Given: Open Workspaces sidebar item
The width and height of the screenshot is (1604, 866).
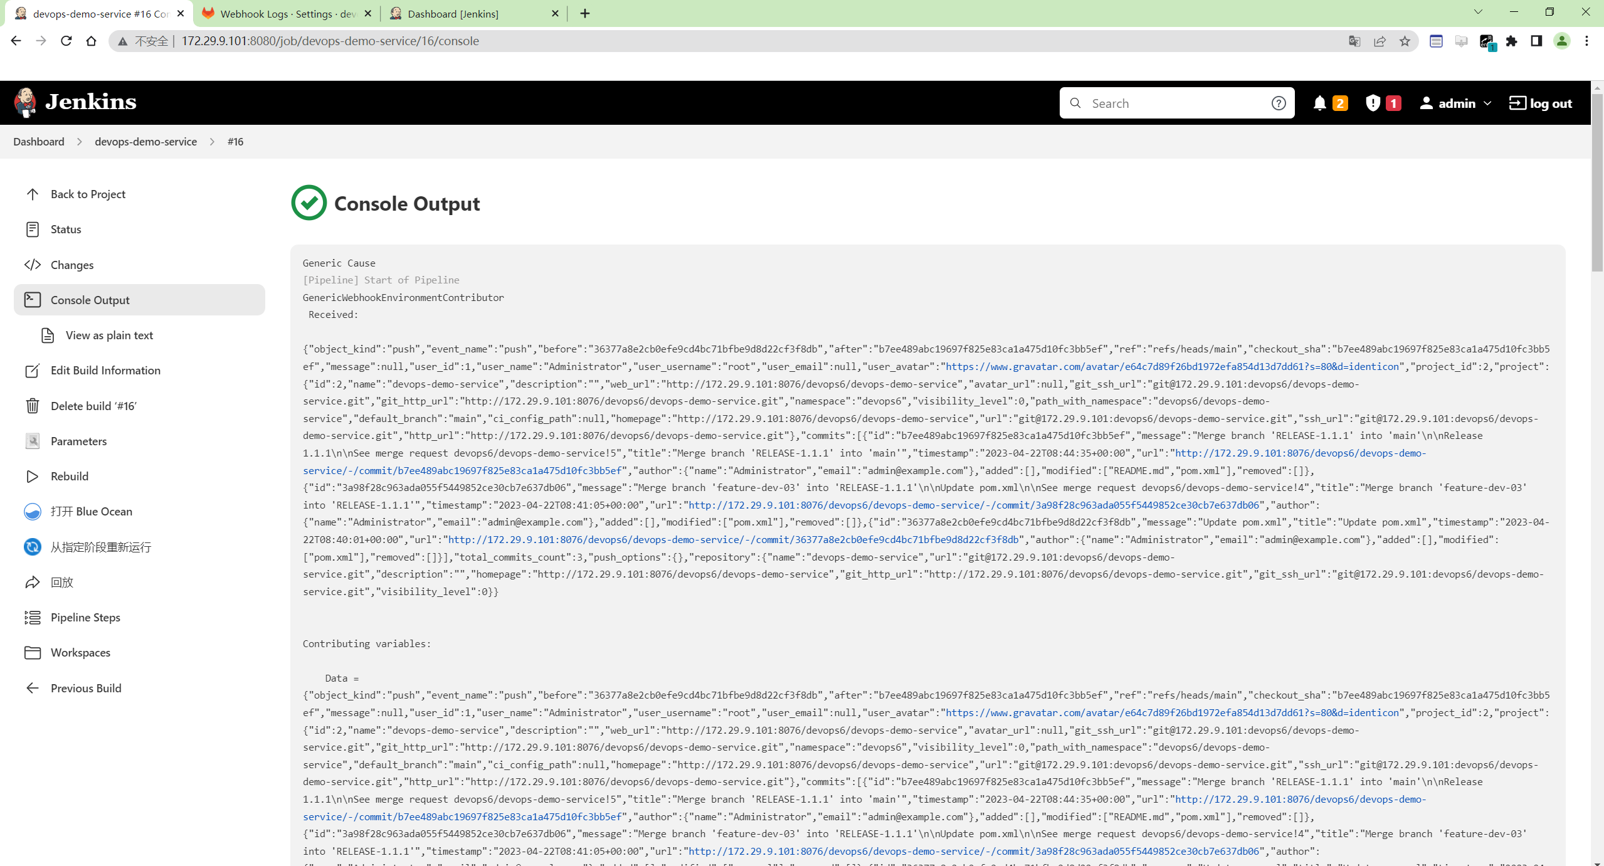Looking at the screenshot, I should coord(139,653).
